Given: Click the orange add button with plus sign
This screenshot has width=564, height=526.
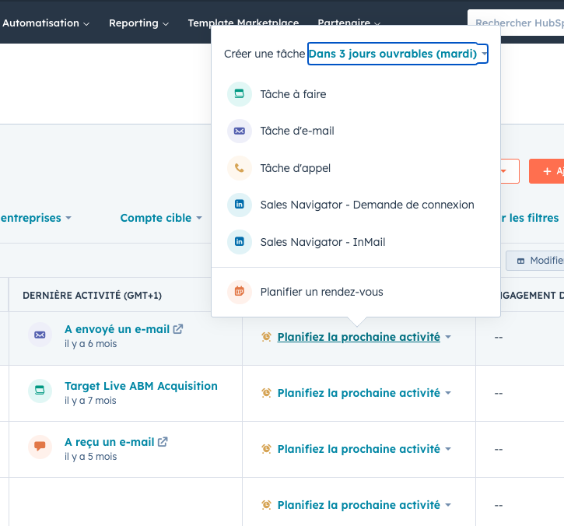Looking at the screenshot, I should coord(546,171).
